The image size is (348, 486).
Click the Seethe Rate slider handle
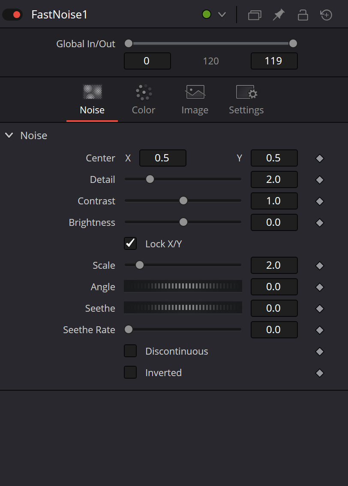pyautogui.click(x=129, y=329)
